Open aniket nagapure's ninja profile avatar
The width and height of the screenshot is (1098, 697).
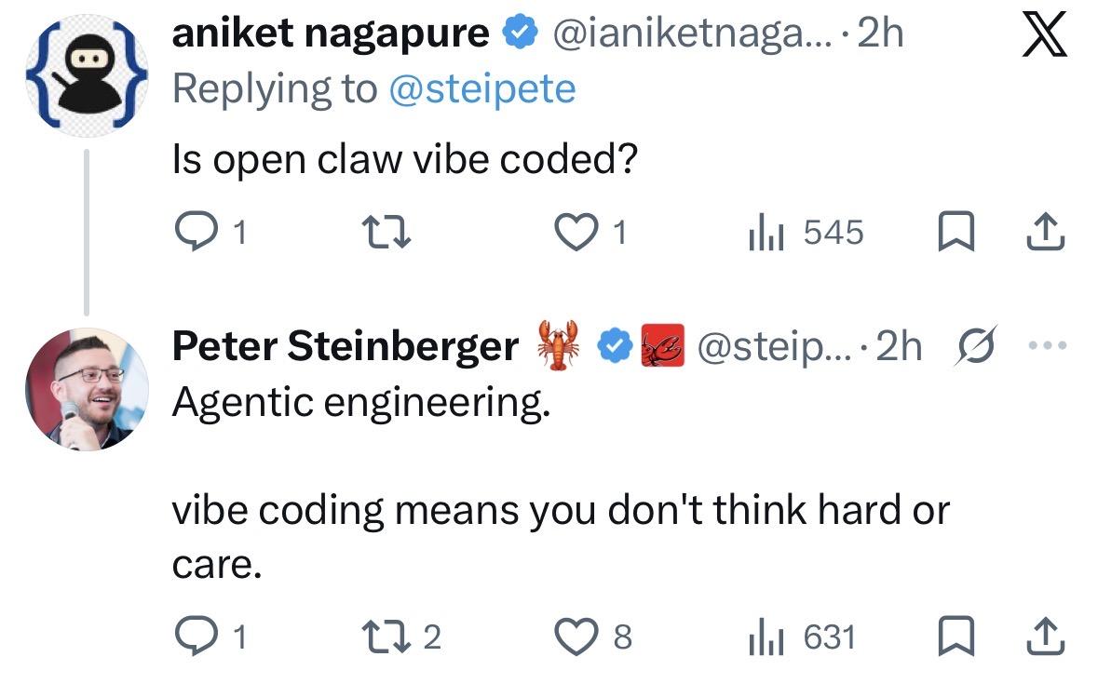tap(86, 74)
